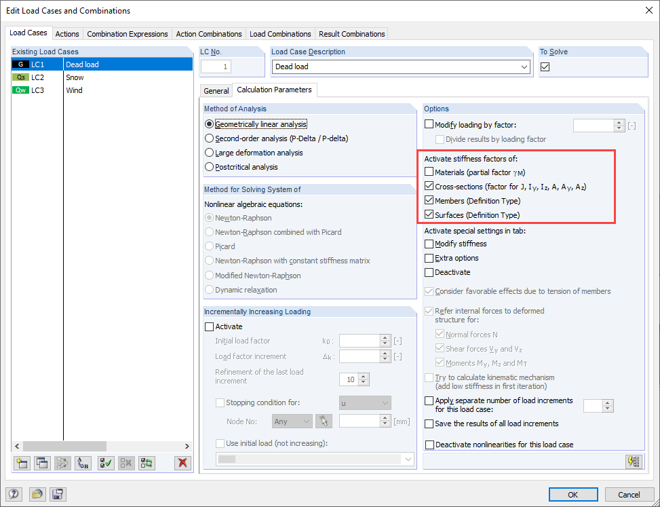Select the Snow load case LC2

click(75, 77)
